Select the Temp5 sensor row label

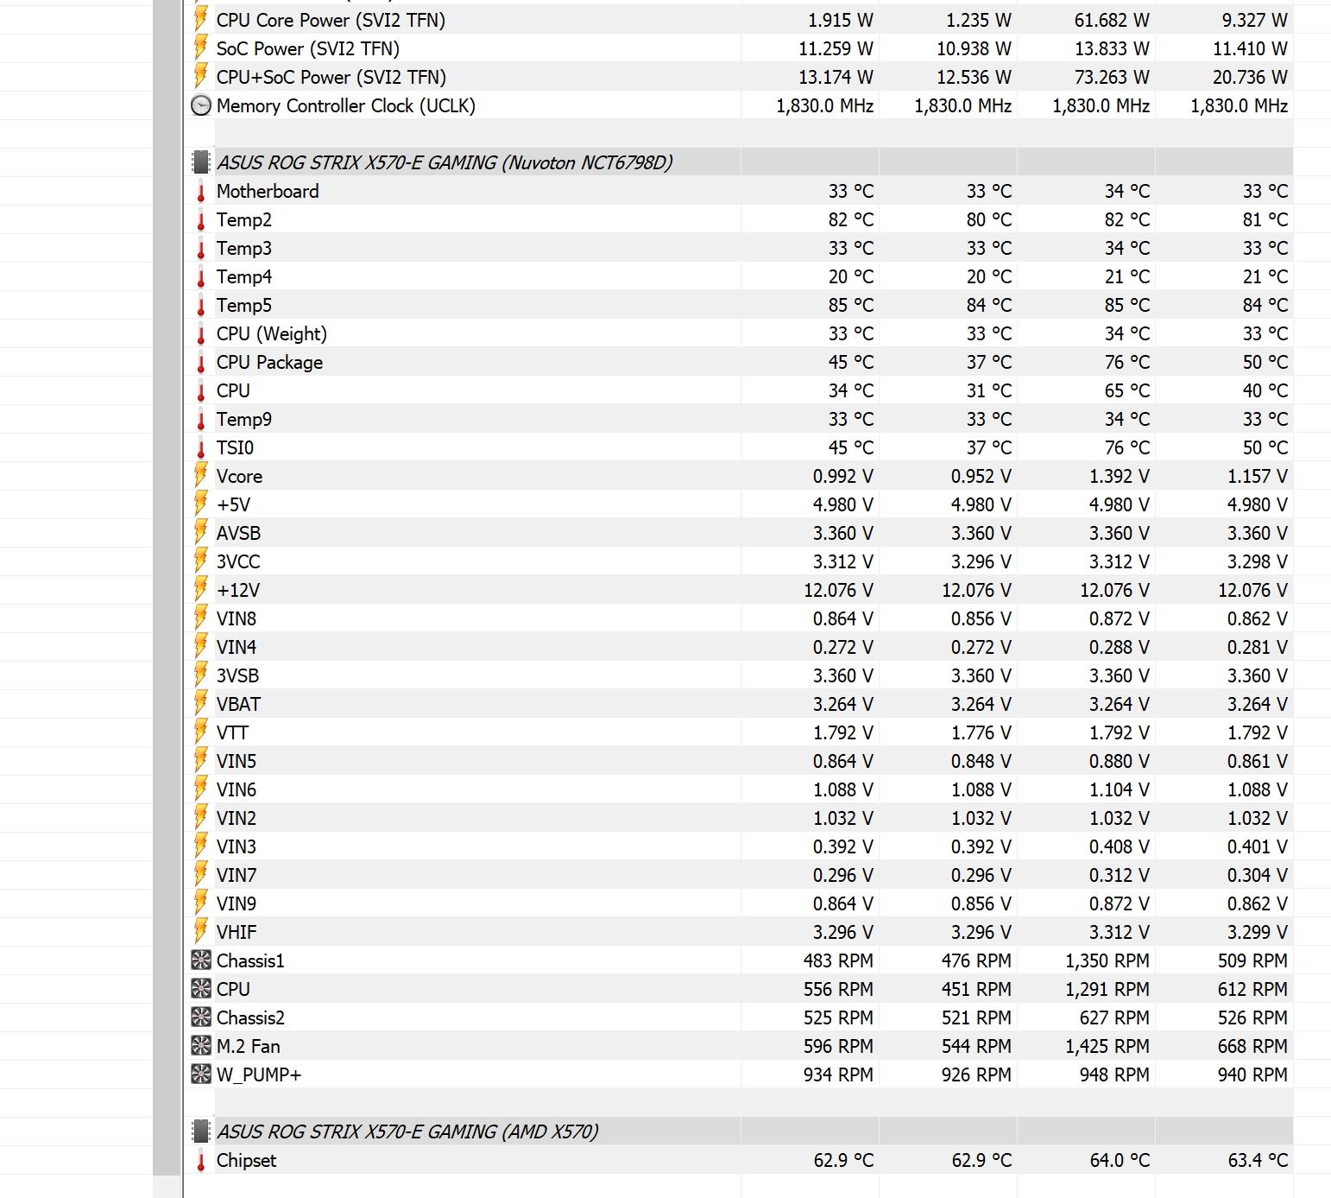click(x=243, y=306)
